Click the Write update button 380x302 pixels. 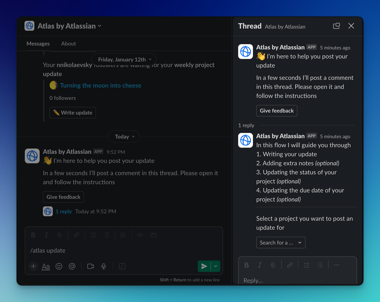[x=73, y=113]
